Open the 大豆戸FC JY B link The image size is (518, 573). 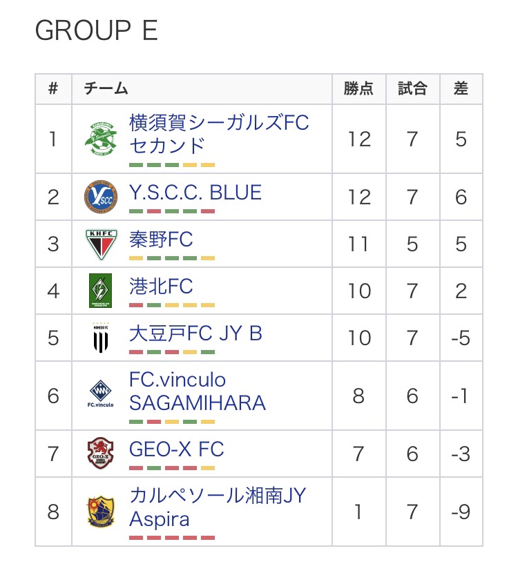click(195, 333)
